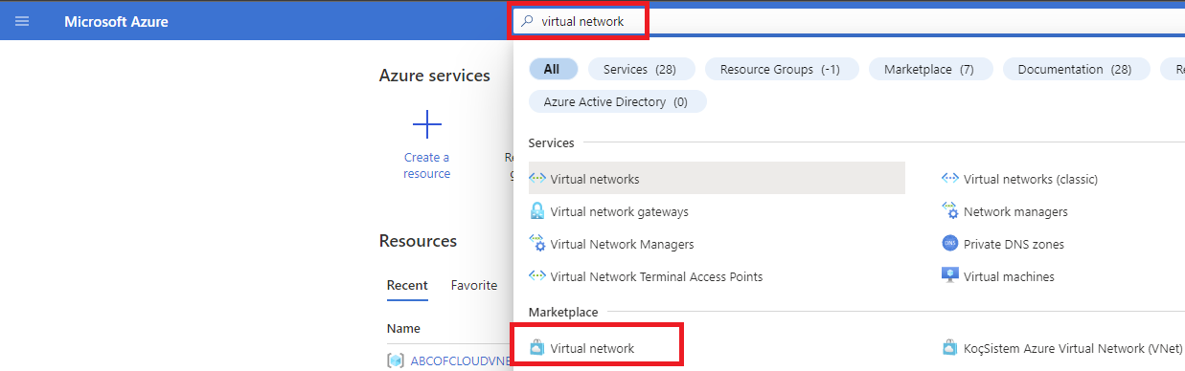Open KoçSistem Azure Virtual Network (VNet)
This screenshot has height=371, width=1185.
1073,348
